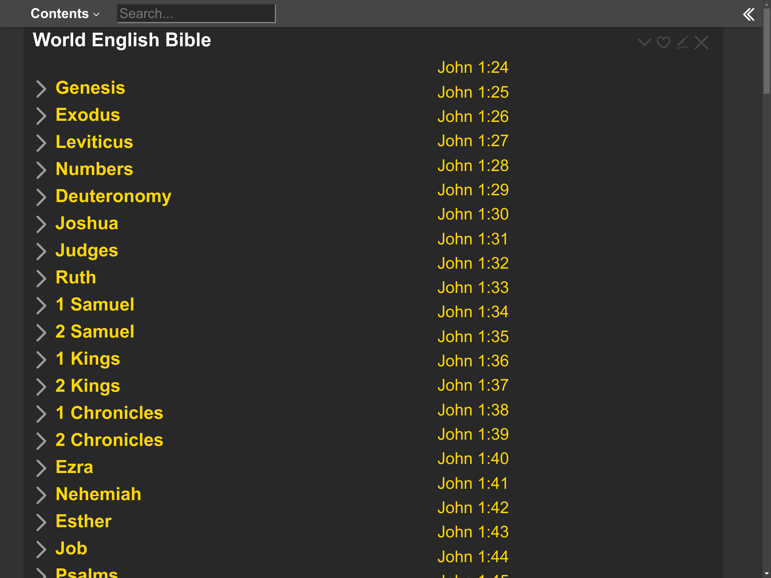
Task: Select the Esther book
Action: tap(83, 521)
